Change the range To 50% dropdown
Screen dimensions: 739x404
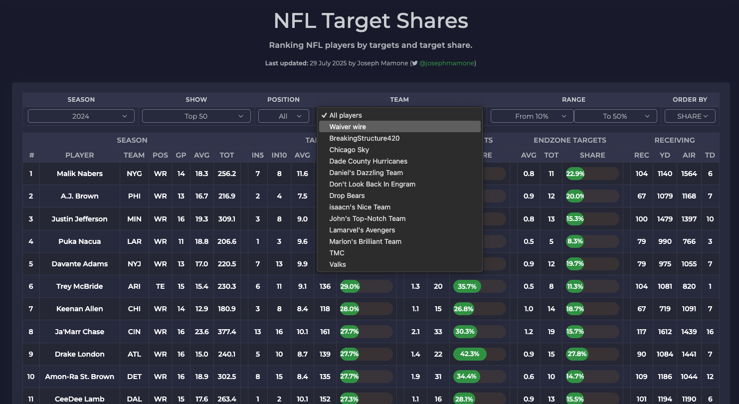615,116
